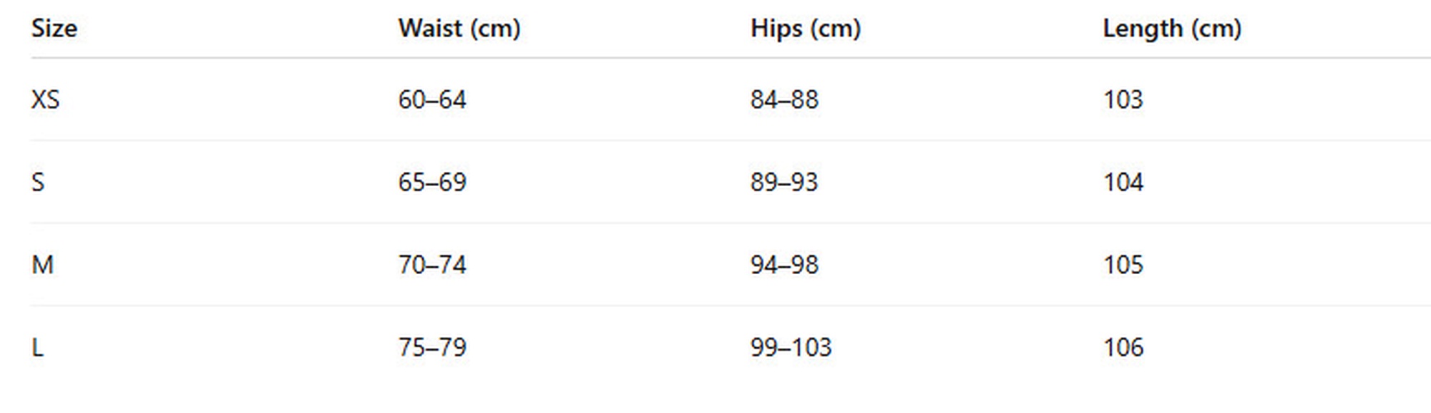
Task: Click the Length (cm) column header
Action: pos(1172,29)
